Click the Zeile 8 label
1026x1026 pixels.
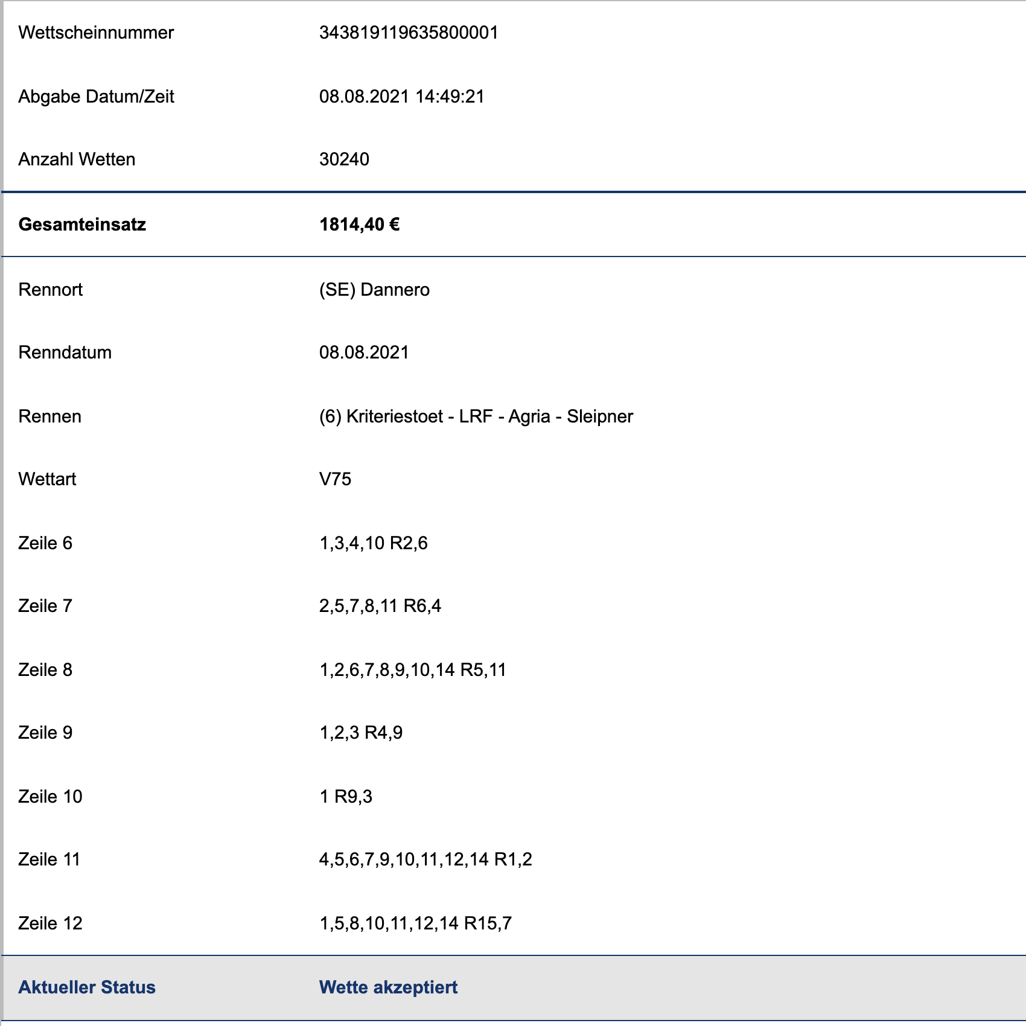coord(45,670)
